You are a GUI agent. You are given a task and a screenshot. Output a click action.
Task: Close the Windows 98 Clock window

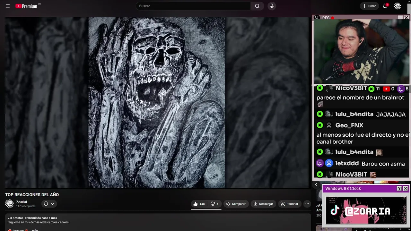pyautogui.click(x=405, y=189)
